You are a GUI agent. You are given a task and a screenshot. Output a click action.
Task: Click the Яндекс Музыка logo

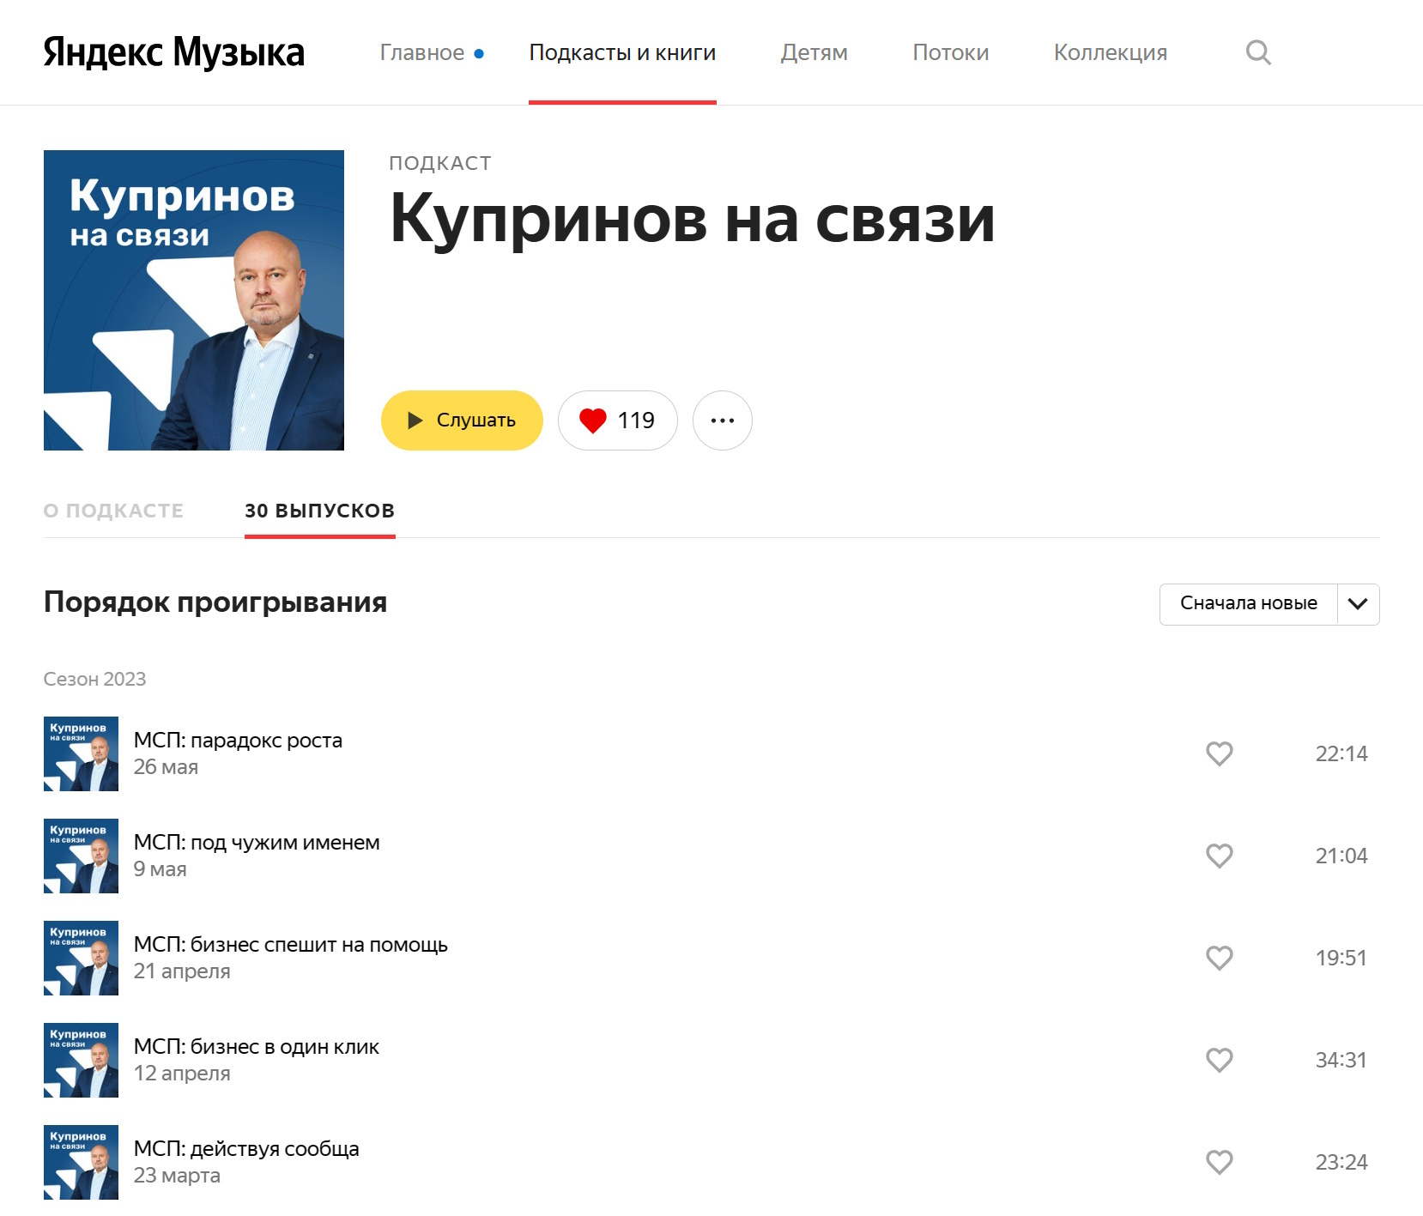tap(173, 52)
